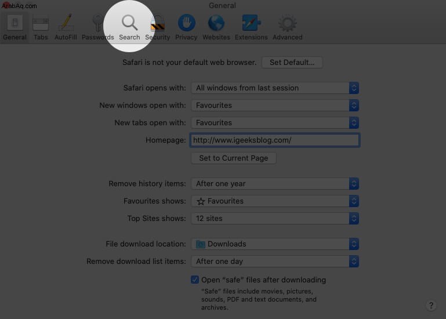Open the Remove history items dropdown
Image resolution: width=446 pixels, height=319 pixels.
(275, 183)
